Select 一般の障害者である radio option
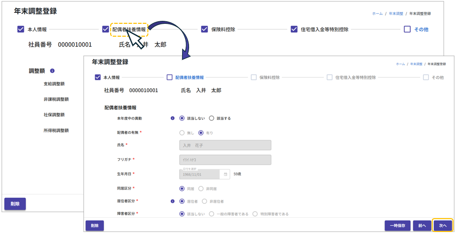This screenshot has height=234, width=457. coord(211,214)
